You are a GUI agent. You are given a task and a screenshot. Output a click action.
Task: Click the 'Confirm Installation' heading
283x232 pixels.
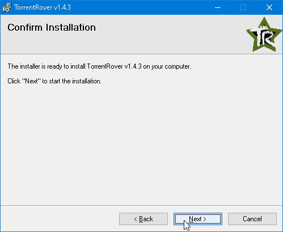[x=52, y=28]
